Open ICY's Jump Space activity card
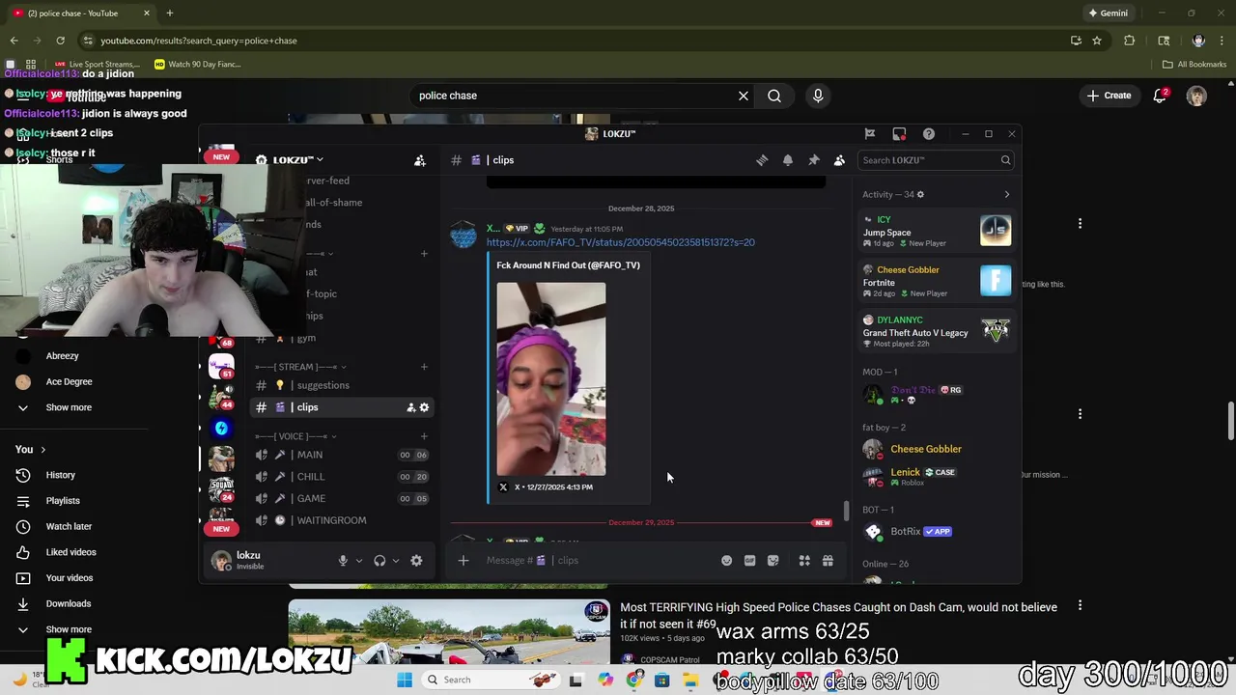This screenshot has height=695, width=1236. click(x=936, y=231)
